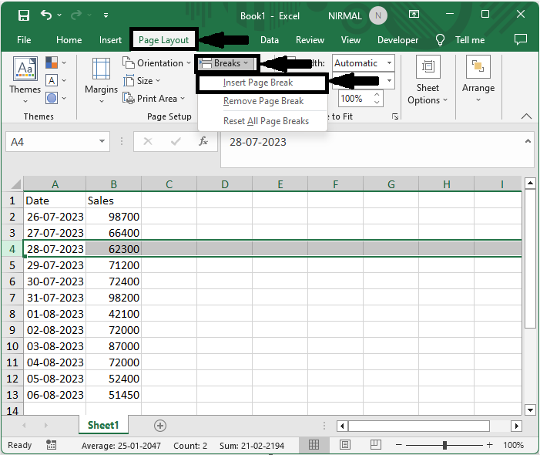Screen dimensions: 540x455
Task: Switch to Page Break Preview icon
Action: pyautogui.click(x=376, y=445)
